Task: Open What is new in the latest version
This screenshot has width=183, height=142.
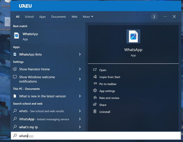Action: coord(48,96)
